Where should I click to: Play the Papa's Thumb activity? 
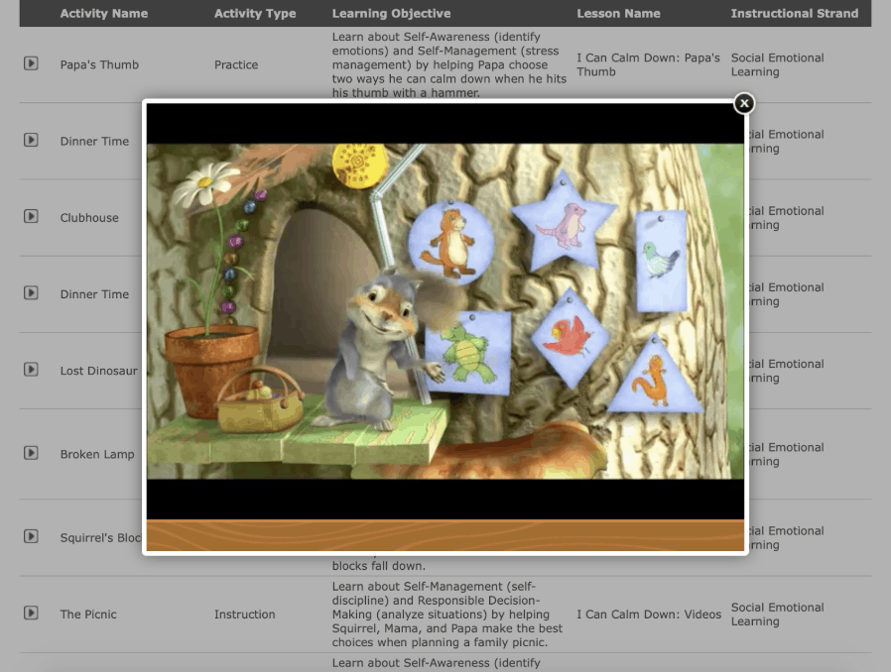click(x=31, y=63)
